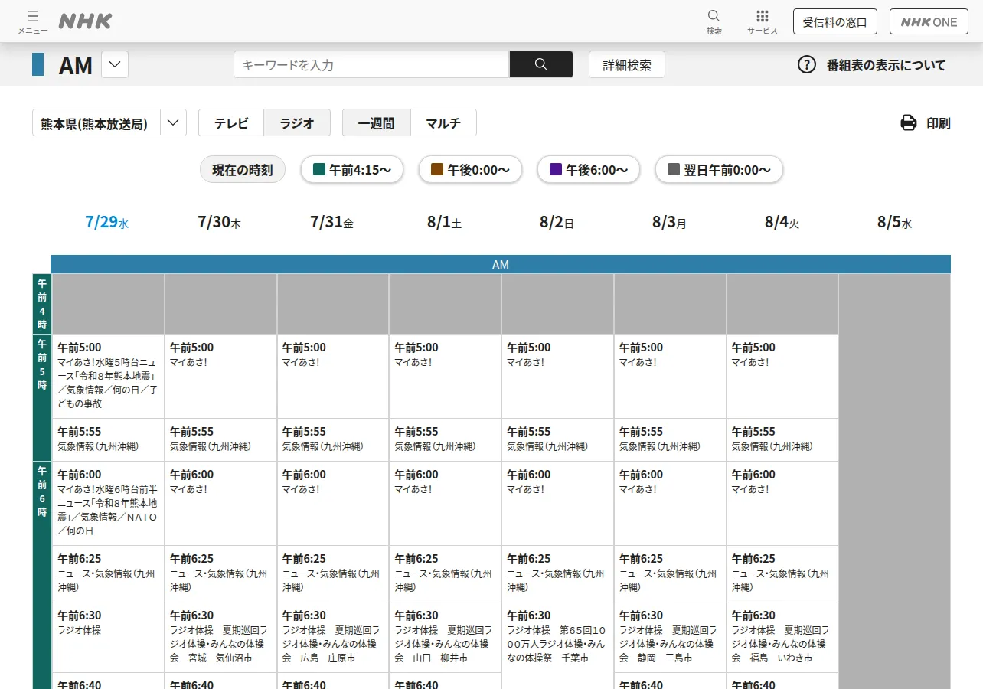Screen dimensions: 983x689
Task: Switch to マルチ view
Action: (x=443, y=122)
